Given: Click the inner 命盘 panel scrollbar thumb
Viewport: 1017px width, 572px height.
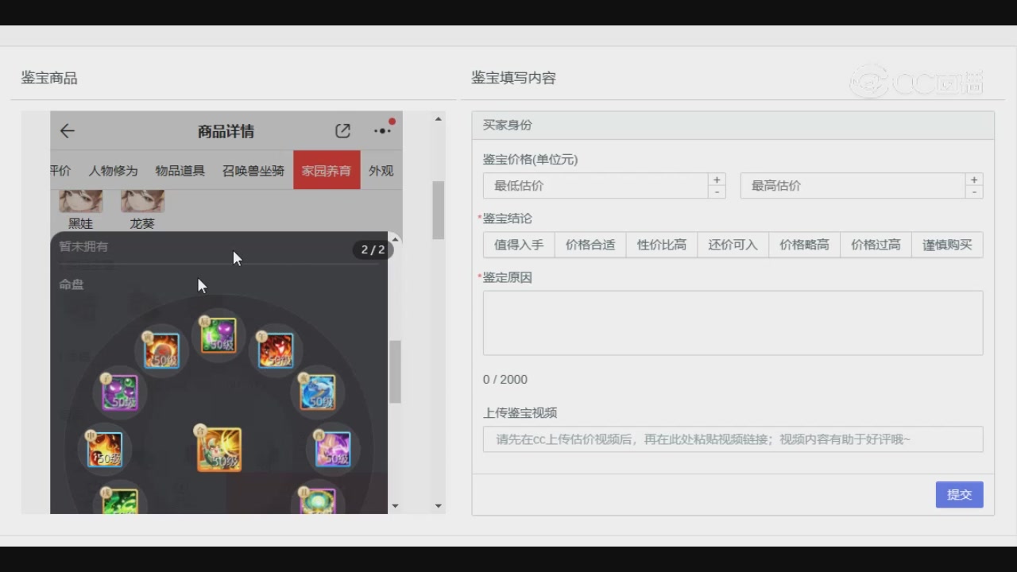Looking at the screenshot, I should click(x=395, y=372).
